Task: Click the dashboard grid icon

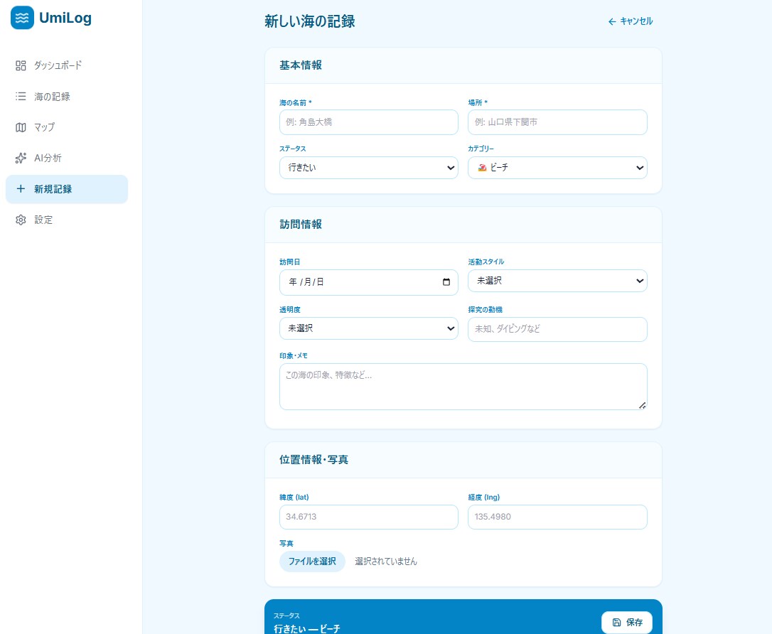Action: click(x=21, y=65)
